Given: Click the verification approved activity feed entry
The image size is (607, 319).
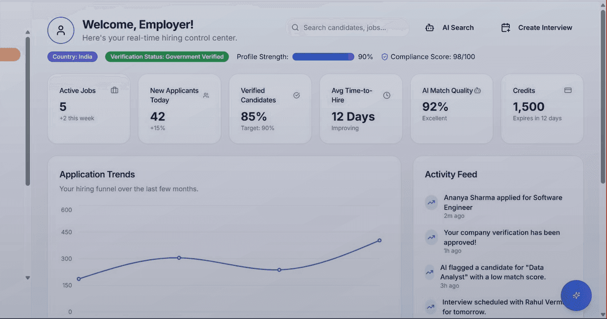Looking at the screenshot, I should tap(501, 237).
